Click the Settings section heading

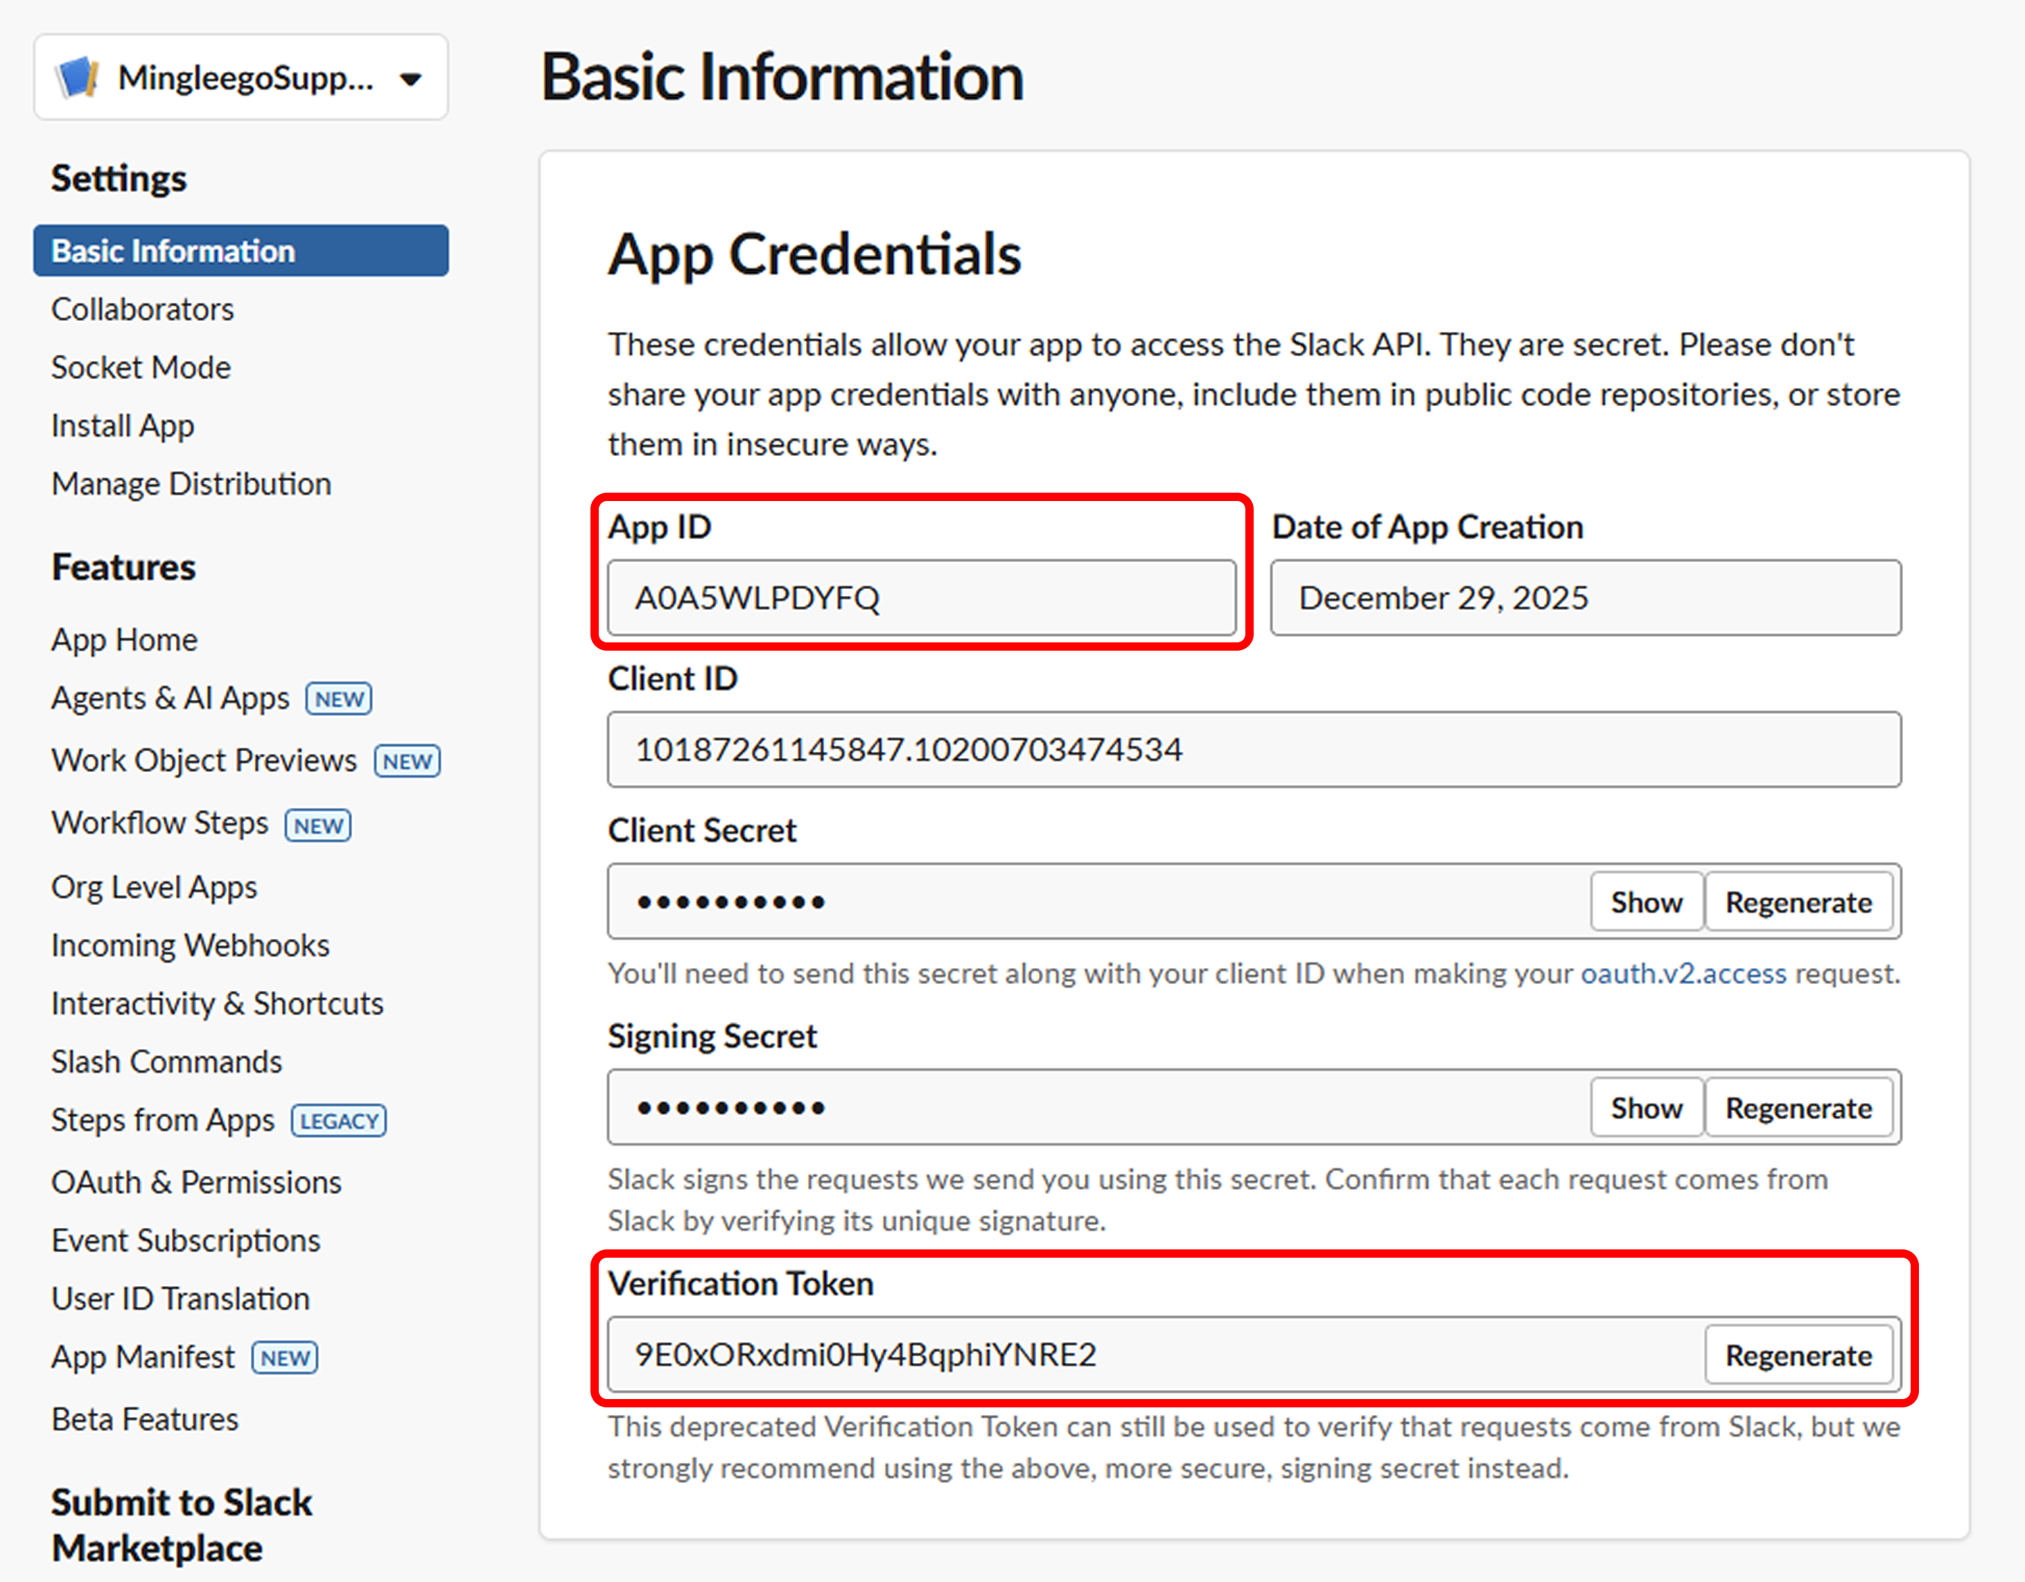point(119,178)
